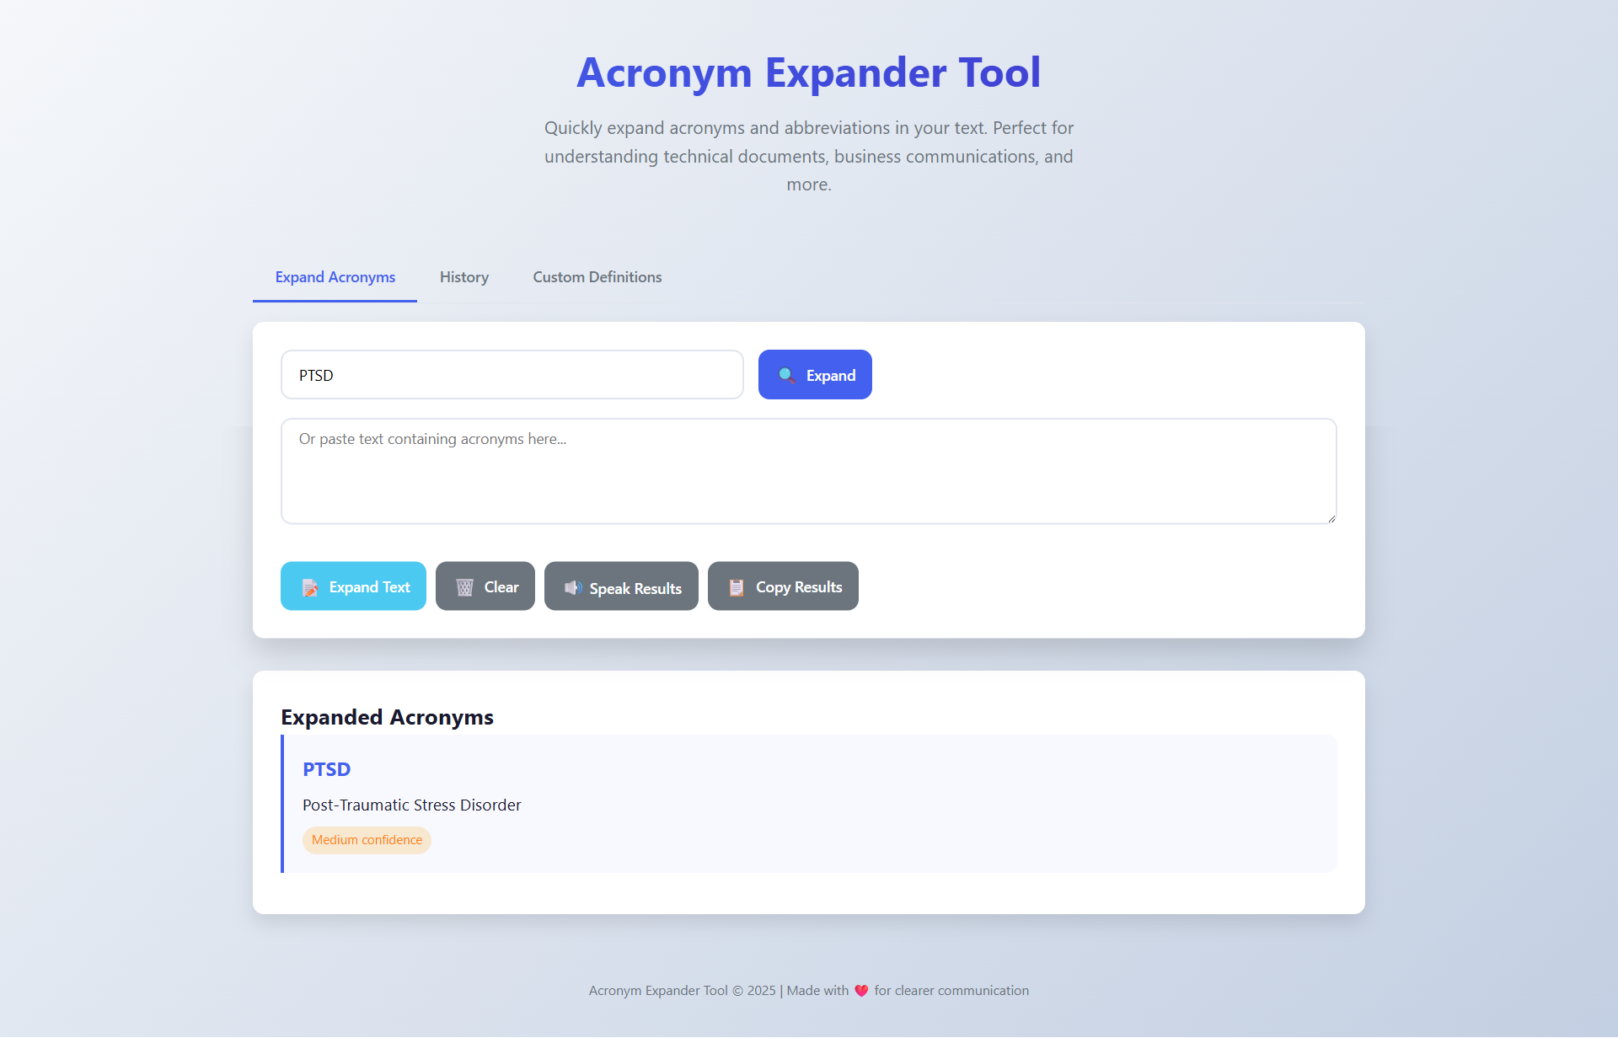The height and width of the screenshot is (1038, 1618).
Task: Click the magnifying glass icon on Expand
Action: 786,376
